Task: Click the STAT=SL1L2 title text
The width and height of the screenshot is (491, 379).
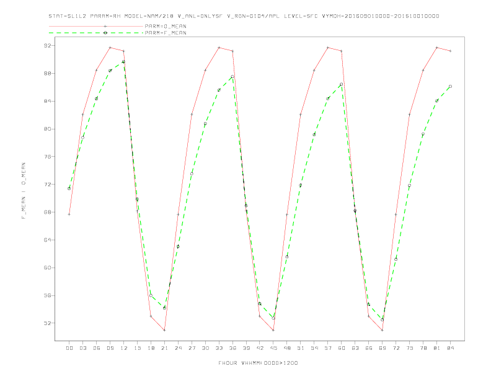Action: [x=68, y=16]
